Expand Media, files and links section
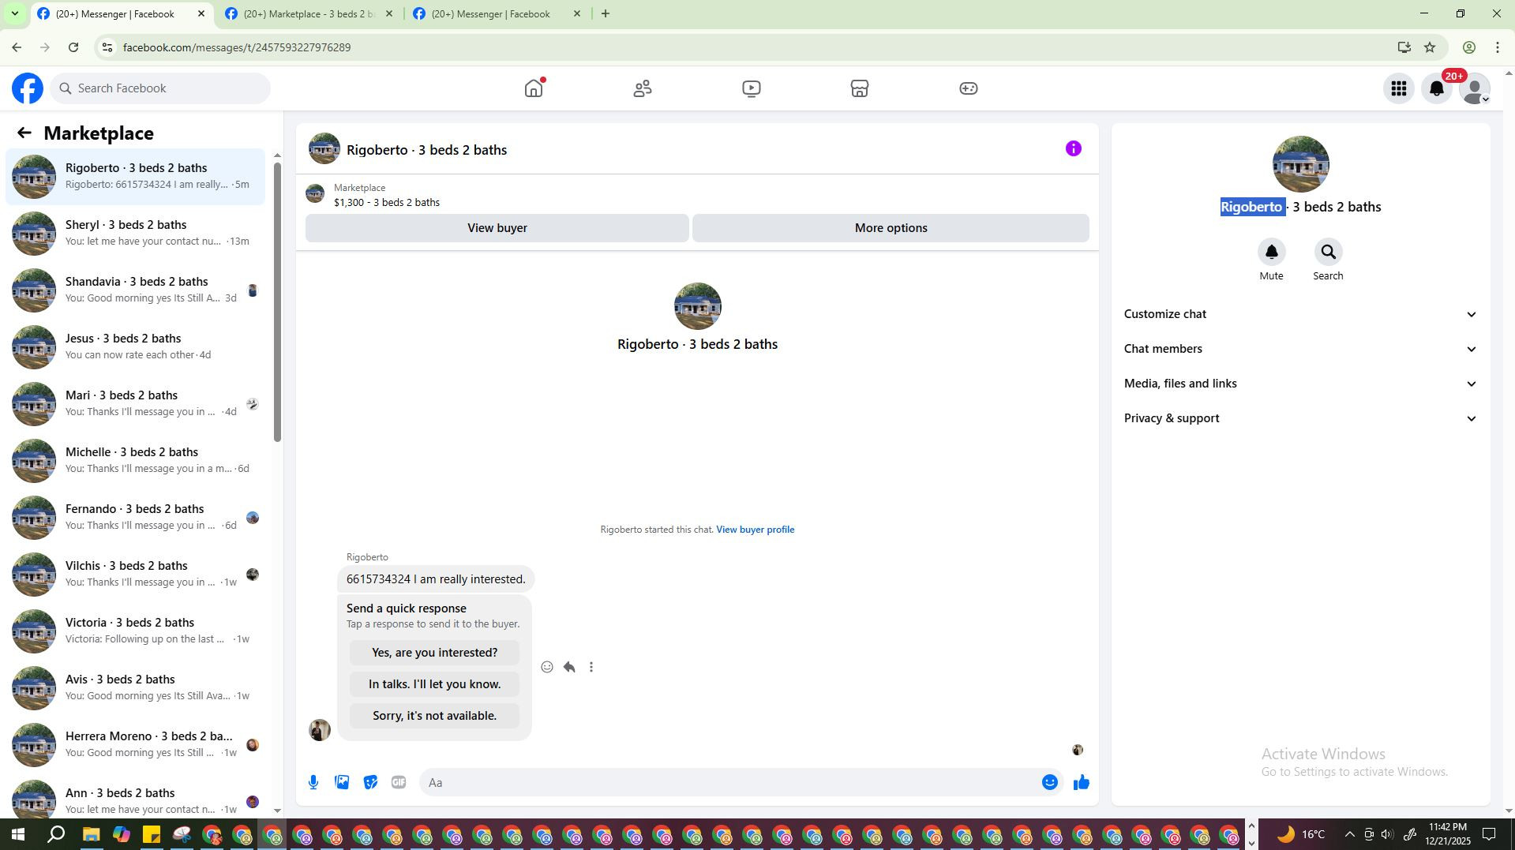 click(x=1300, y=384)
